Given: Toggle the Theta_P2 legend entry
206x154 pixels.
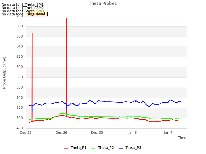Looking at the screenshot, I should click(x=103, y=148).
